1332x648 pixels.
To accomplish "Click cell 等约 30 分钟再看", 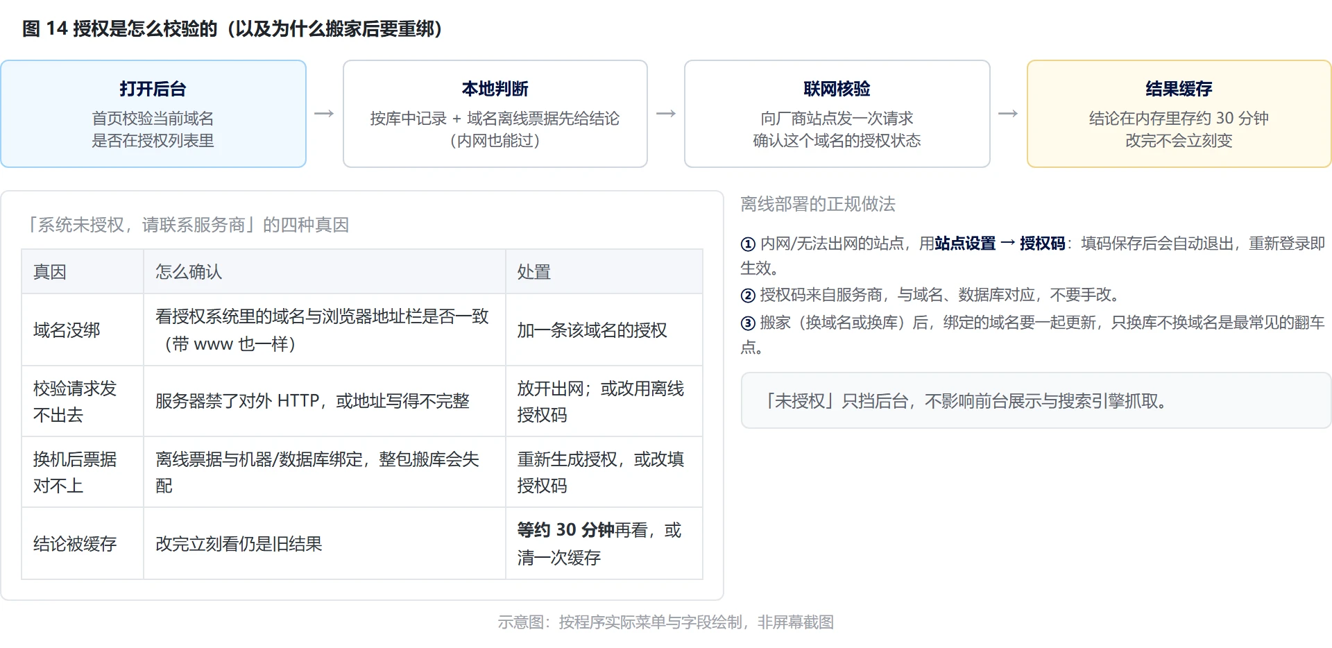I will (x=604, y=543).
